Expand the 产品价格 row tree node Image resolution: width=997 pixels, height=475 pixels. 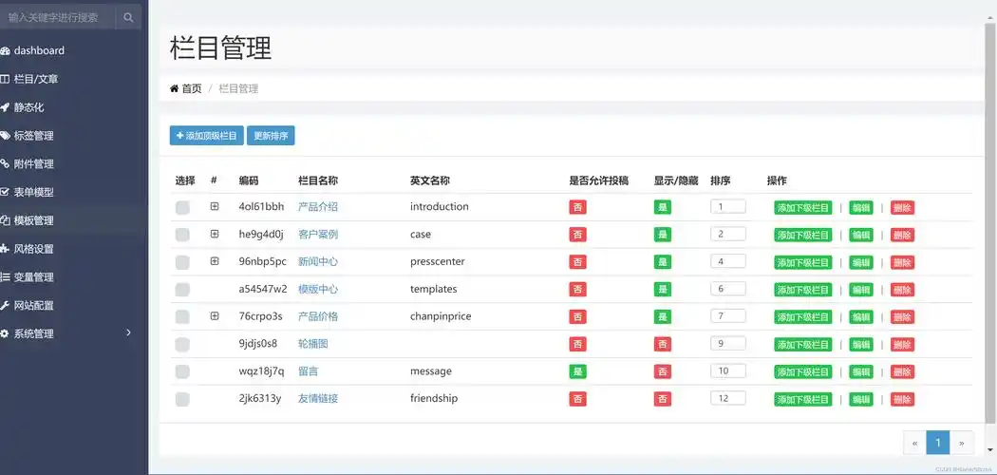tap(215, 315)
